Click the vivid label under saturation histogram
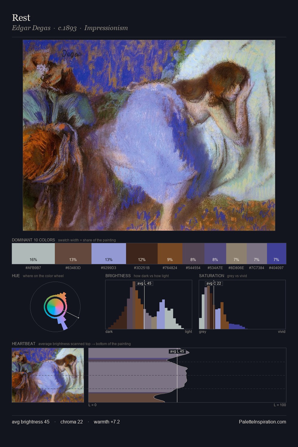Viewport: 298px width, 447px height. point(282,332)
